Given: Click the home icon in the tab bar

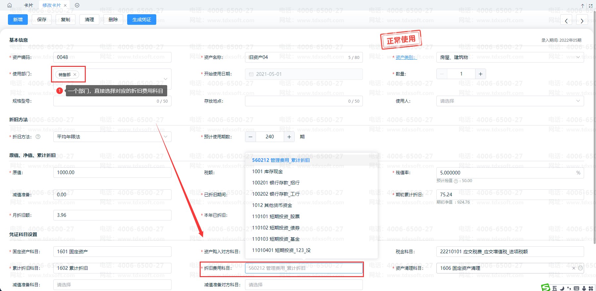Looking at the screenshot, I should [x=10, y=5].
